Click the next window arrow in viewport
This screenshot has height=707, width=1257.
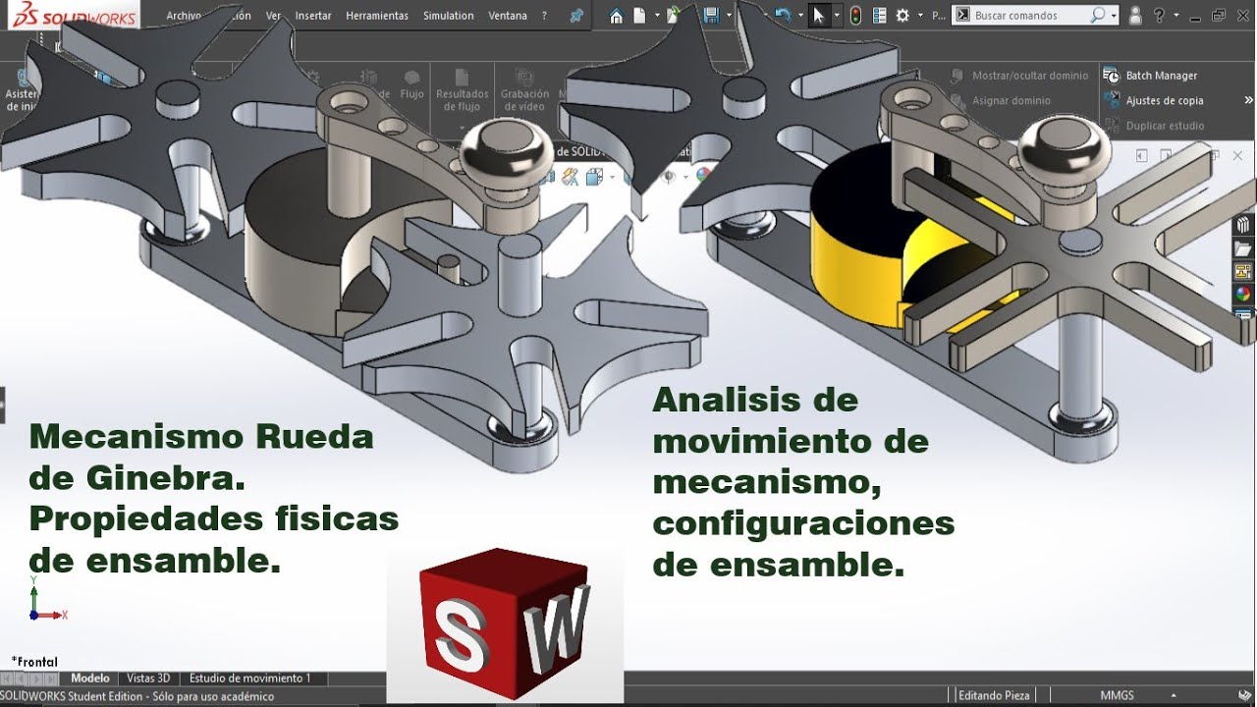pyautogui.click(x=1166, y=155)
